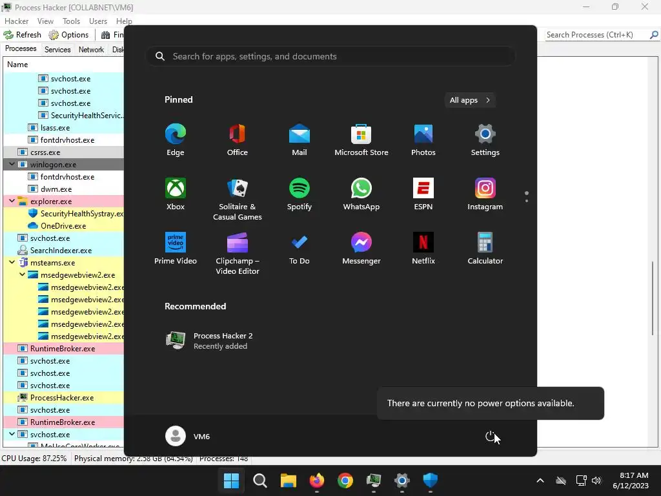Open Clipchamp Video Editor

[238, 253]
